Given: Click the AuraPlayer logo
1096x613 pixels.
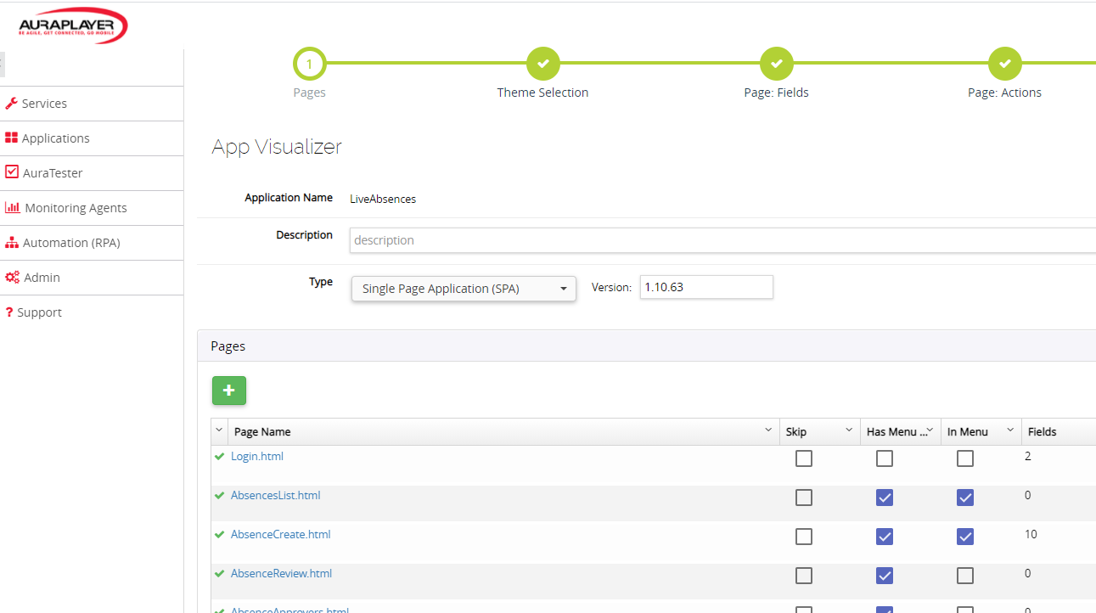Looking at the screenshot, I should point(73,26).
